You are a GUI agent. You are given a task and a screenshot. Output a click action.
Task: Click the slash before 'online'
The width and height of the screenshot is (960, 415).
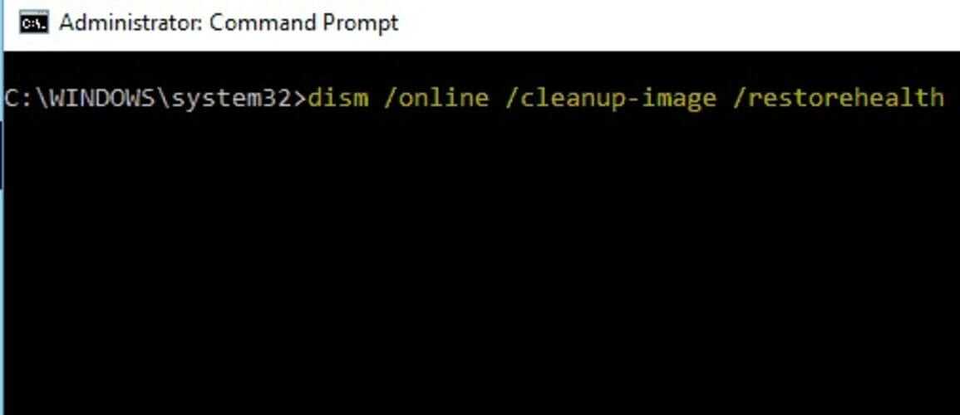[391, 98]
